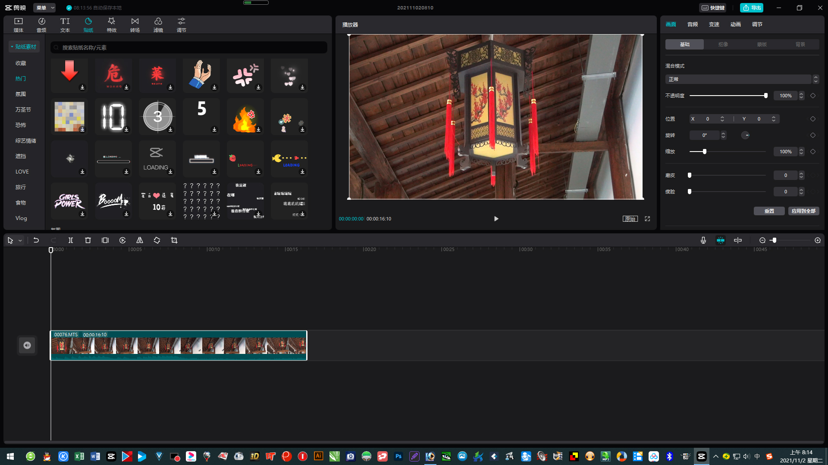This screenshot has width=828, height=465.
Task: Toggle rotation keyframe diamond
Action: pos(813,135)
